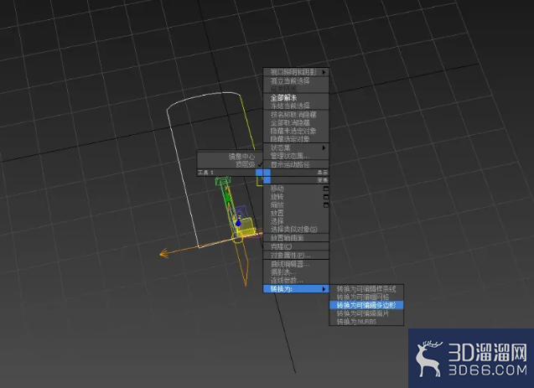Choose the 选择 entry
Viewport: 534px width, 388px height.
(x=296, y=221)
